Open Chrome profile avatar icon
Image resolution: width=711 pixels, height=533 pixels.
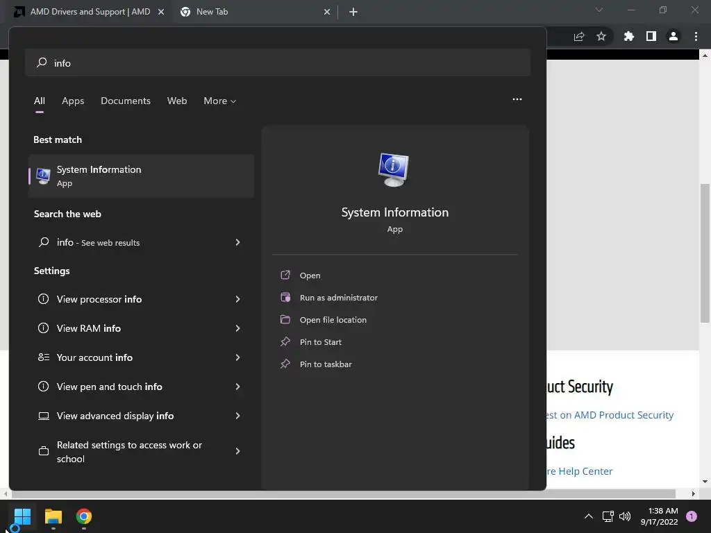point(674,36)
